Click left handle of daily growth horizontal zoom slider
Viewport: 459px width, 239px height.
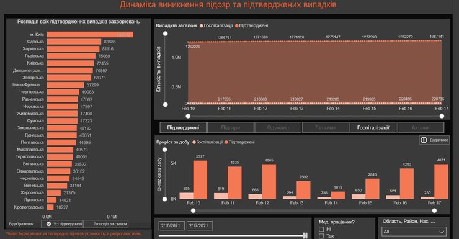click(193, 210)
